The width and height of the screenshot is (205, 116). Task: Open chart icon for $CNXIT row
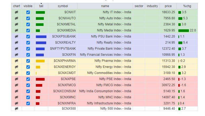pos(16,12)
